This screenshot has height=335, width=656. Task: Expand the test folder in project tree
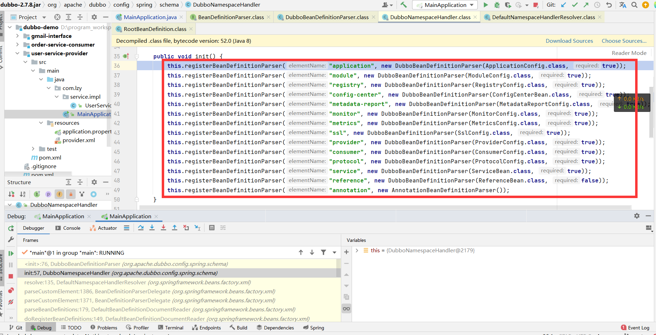pos(33,149)
